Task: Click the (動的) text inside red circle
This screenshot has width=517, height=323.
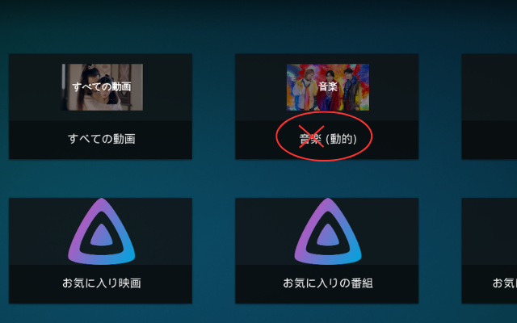Action: 341,139
